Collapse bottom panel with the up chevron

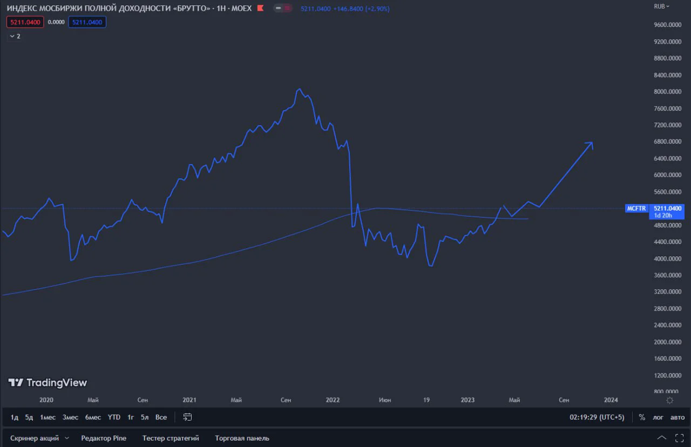(x=661, y=438)
